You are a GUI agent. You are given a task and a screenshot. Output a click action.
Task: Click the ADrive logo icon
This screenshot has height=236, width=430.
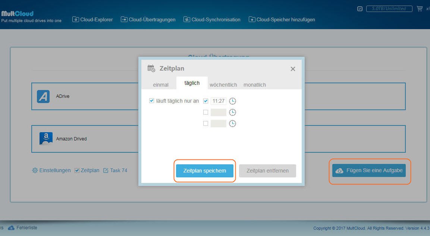(x=43, y=96)
